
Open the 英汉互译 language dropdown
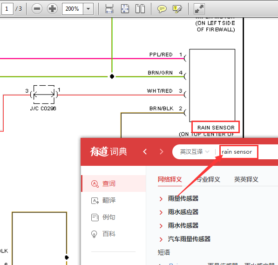coord(195,152)
